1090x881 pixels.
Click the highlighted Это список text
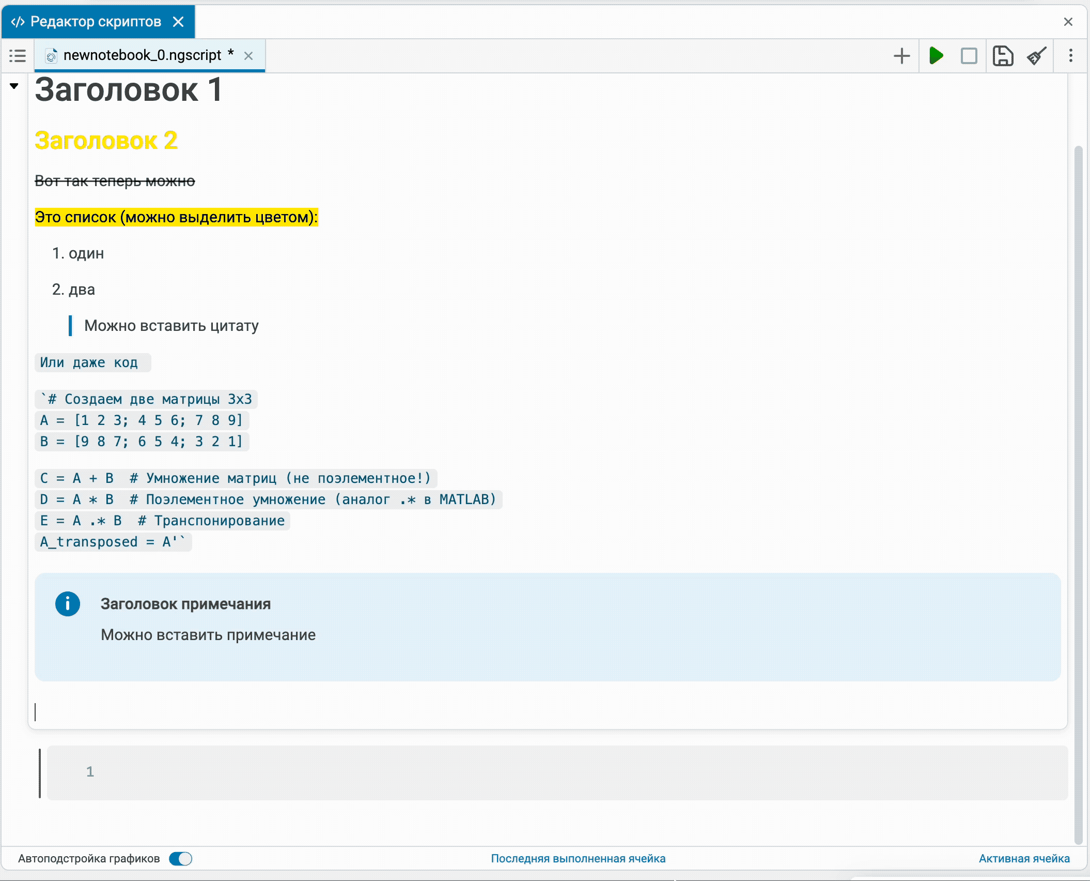pos(176,217)
